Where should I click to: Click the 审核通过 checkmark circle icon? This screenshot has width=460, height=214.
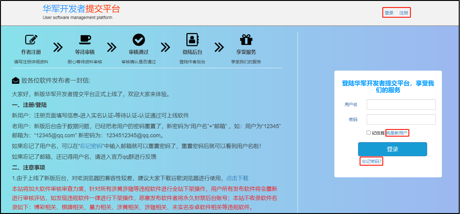click(x=138, y=40)
